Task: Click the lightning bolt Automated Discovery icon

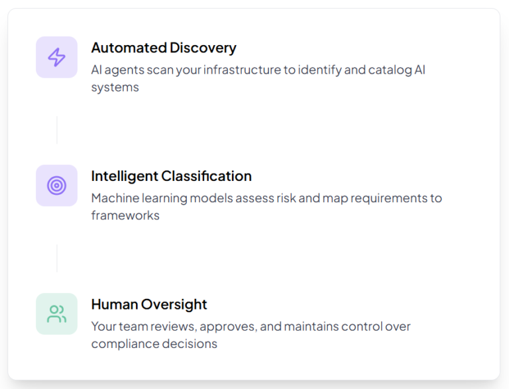Action: (x=57, y=57)
